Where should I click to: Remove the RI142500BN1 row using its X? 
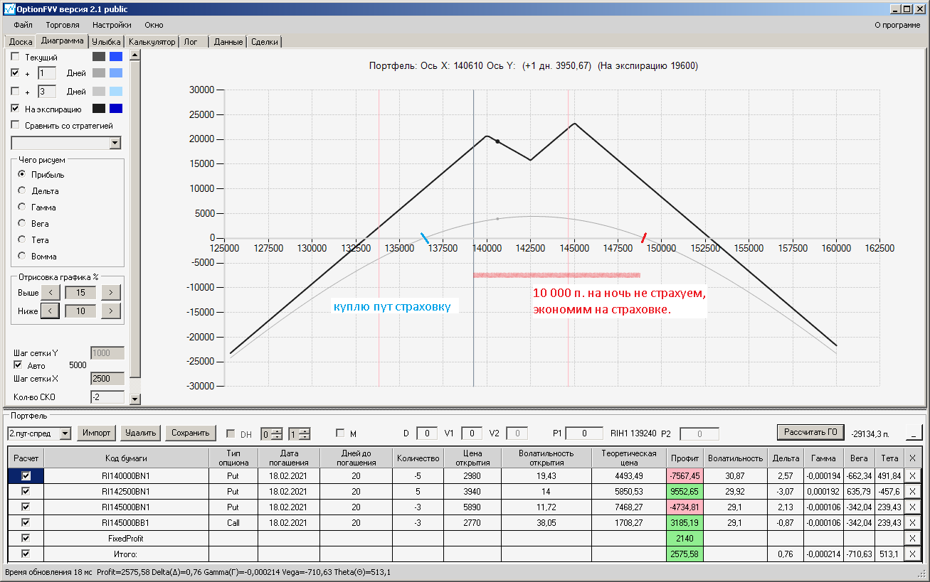coord(913,491)
